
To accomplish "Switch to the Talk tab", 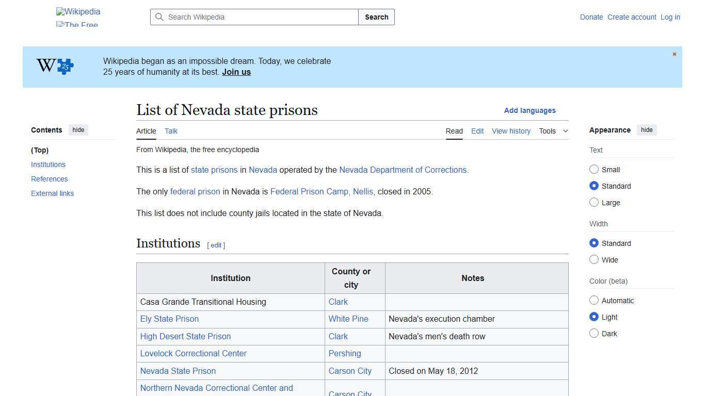I will pyautogui.click(x=171, y=131).
